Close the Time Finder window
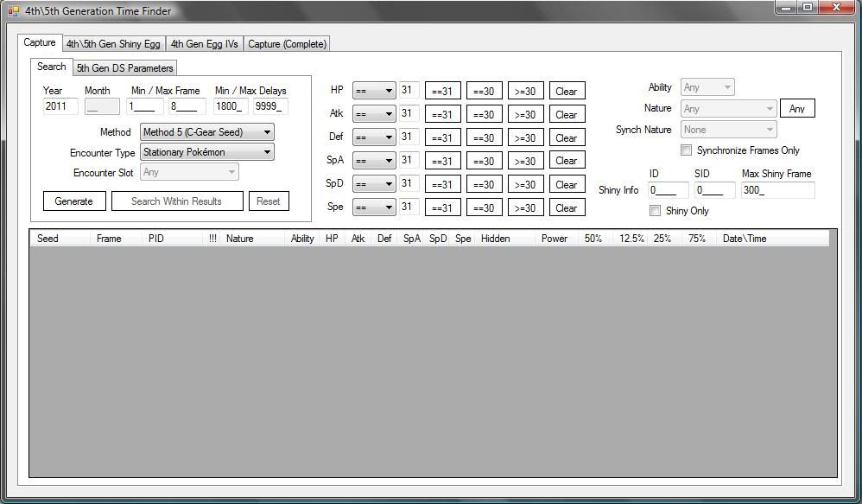The width and height of the screenshot is (862, 504). tap(837, 7)
